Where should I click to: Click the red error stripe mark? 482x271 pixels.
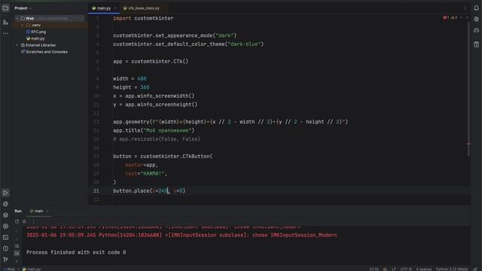(x=468, y=144)
